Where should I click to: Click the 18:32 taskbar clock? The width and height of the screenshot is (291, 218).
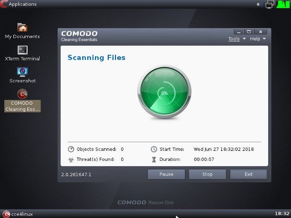282,214
